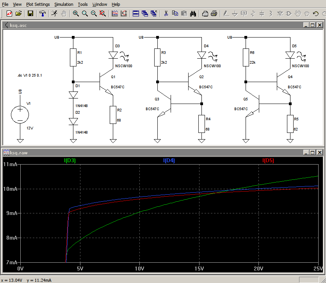This screenshot has height=283, width=326.
Task: Click the cursor readout x = 13.04V
Action: pos(12,280)
